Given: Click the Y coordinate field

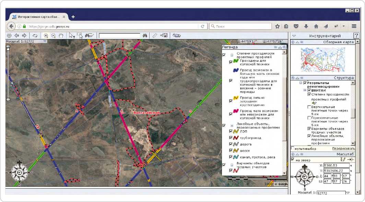Looking at the screenshot, I should pos(337,170).
